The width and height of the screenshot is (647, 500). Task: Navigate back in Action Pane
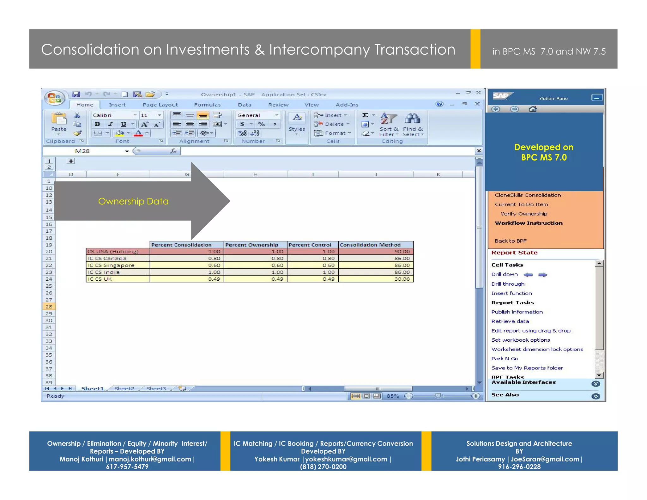click(496, 109)
